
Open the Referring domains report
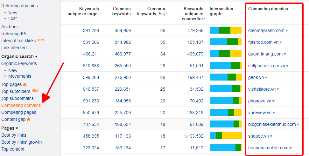coord(19,6)
